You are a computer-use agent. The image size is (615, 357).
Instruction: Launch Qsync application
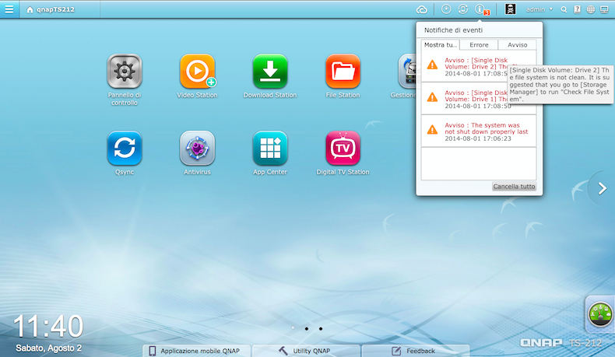(124, 147)
